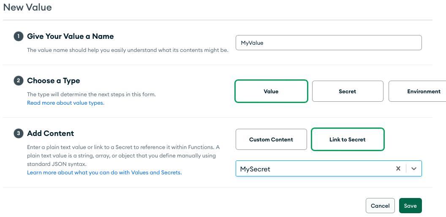Screen dimensions: 446x217
Task: Click the step 2 number badge
Action: pyautogui.click(x=18, y=81)
